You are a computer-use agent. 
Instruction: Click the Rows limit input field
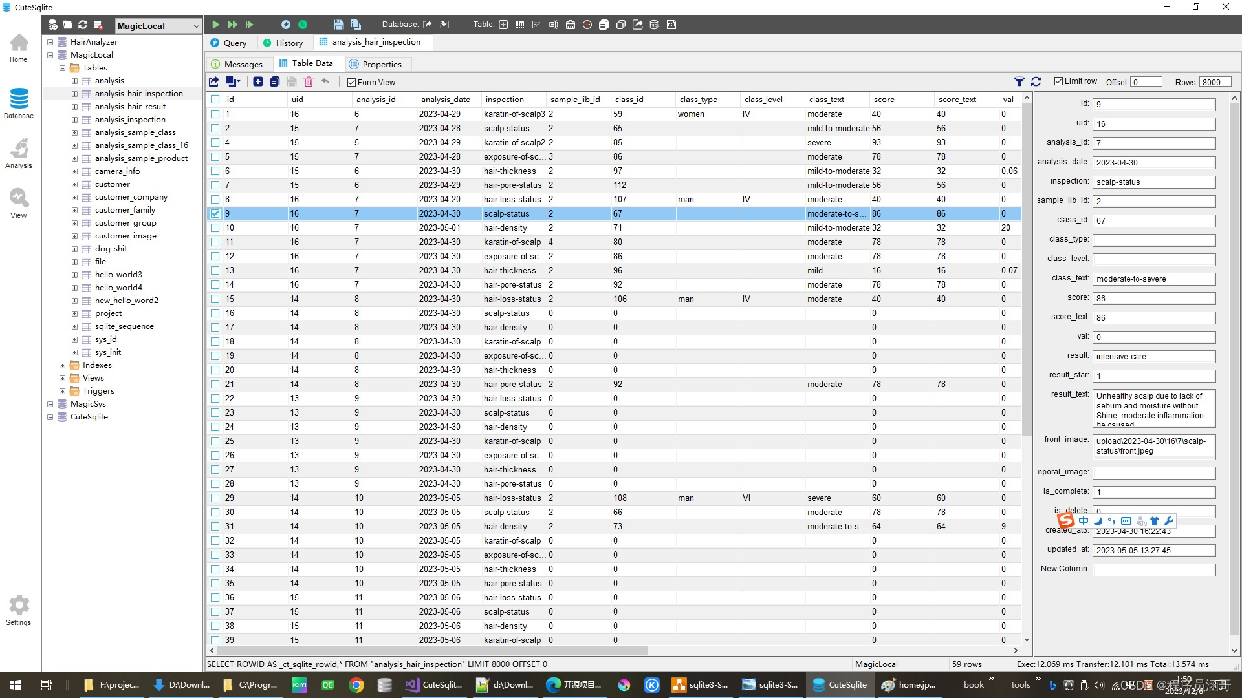[x=1215, y=82]
